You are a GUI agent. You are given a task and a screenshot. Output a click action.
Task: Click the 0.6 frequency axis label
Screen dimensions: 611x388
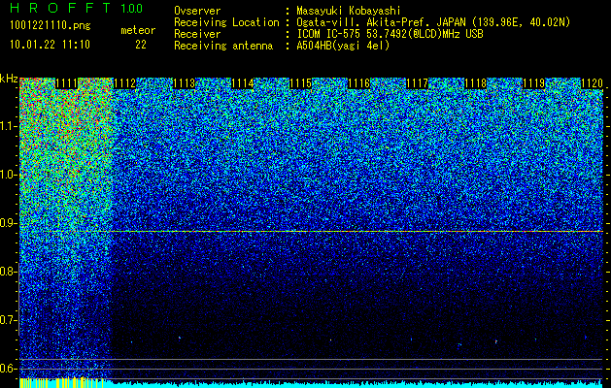pos(9,369)
